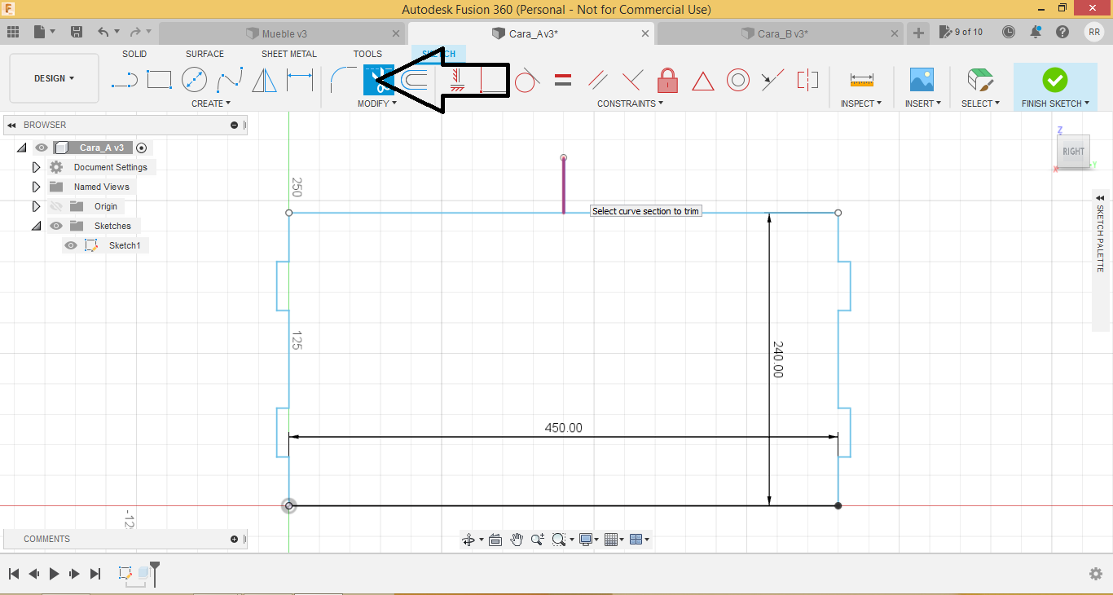The height and width of the screenshot is (595, 1113).
Task: Switch to the Solid tab
Action: [134, 54]
